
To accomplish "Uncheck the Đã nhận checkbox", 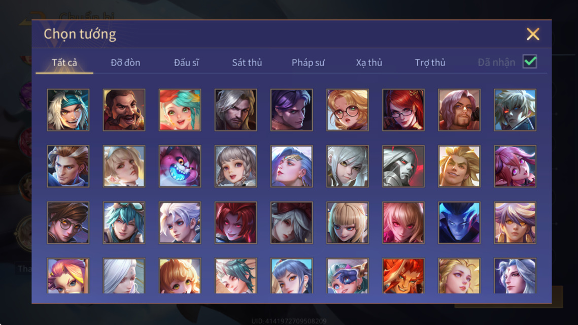I will [530, 61].
